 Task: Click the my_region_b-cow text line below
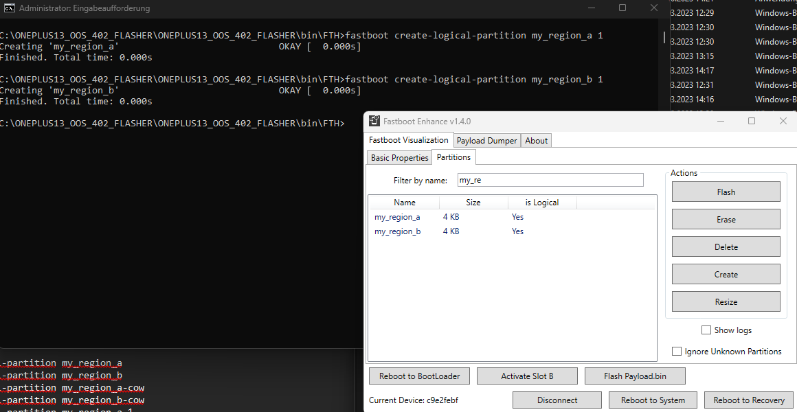[72, 400]
